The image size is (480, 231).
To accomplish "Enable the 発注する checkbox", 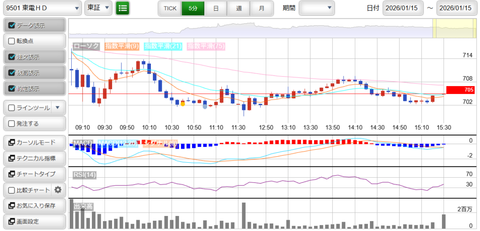I will (x=12, y=123).
